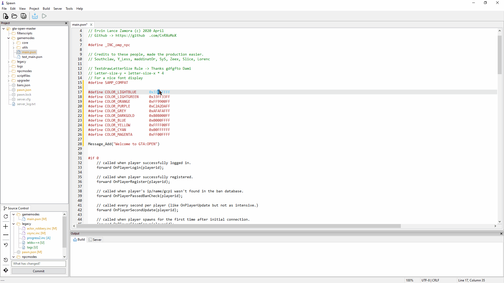Open the File menu
Screen dimensions: 504x283
pos(4,9)
